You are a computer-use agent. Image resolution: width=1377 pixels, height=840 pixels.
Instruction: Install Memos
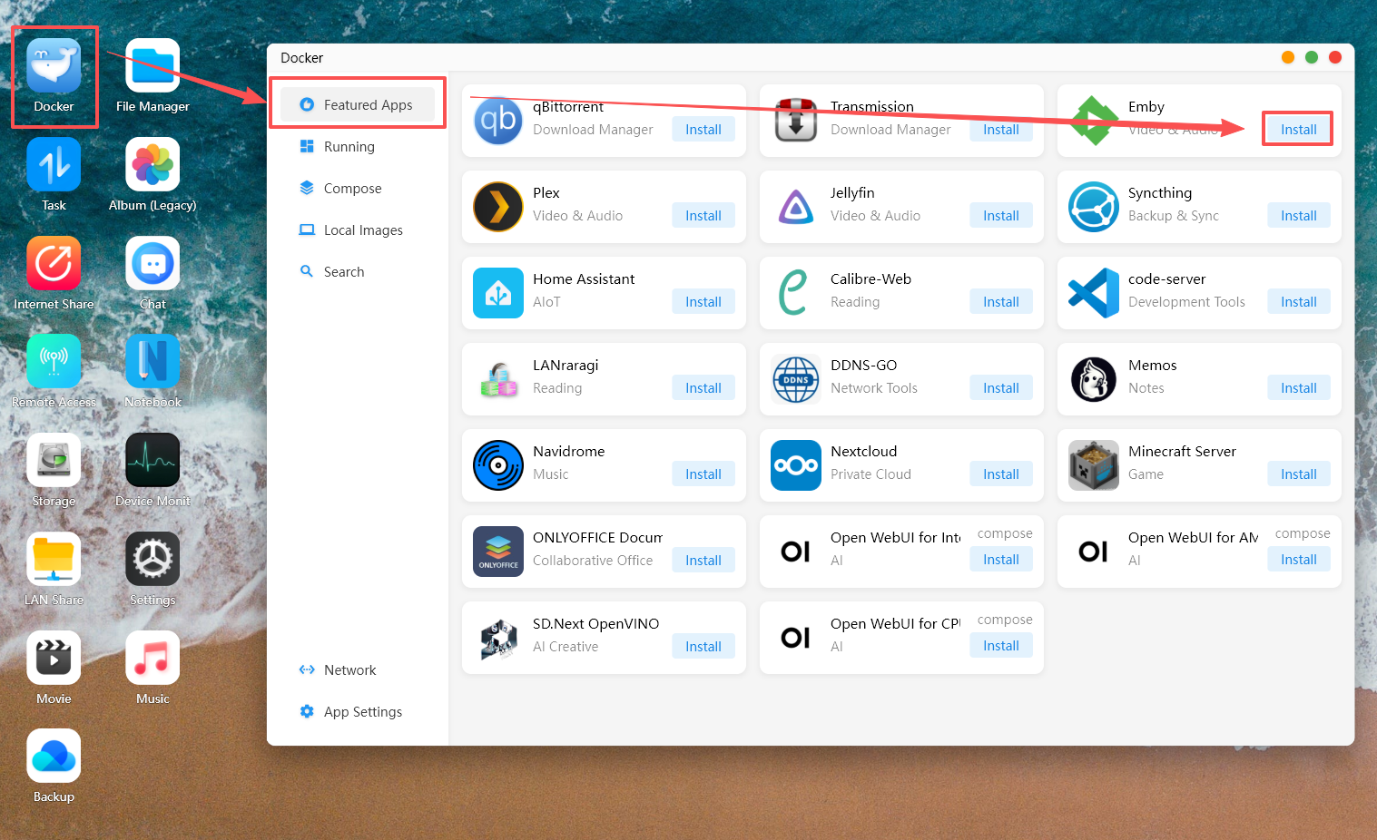tap(1299, 387)
